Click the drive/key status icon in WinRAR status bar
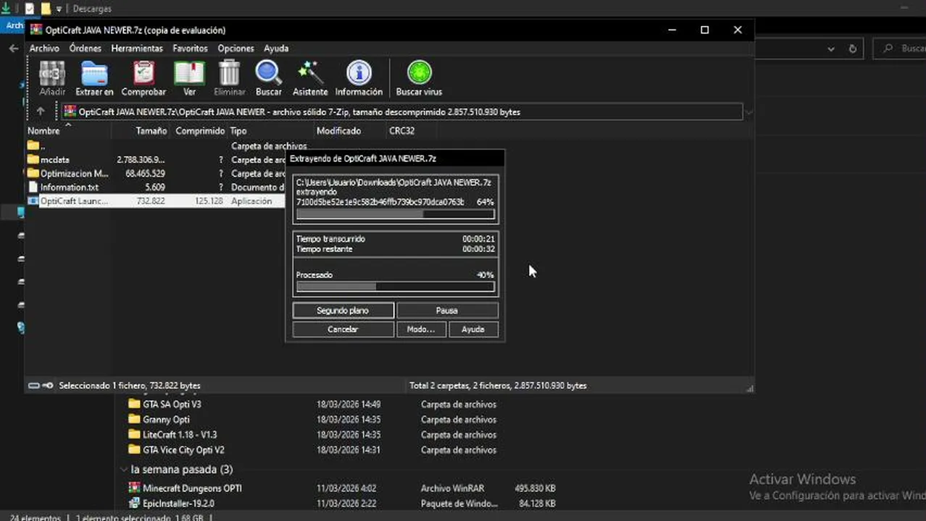Image resolution: width=926 pixels, height=521 pixels. click(41, 386)
